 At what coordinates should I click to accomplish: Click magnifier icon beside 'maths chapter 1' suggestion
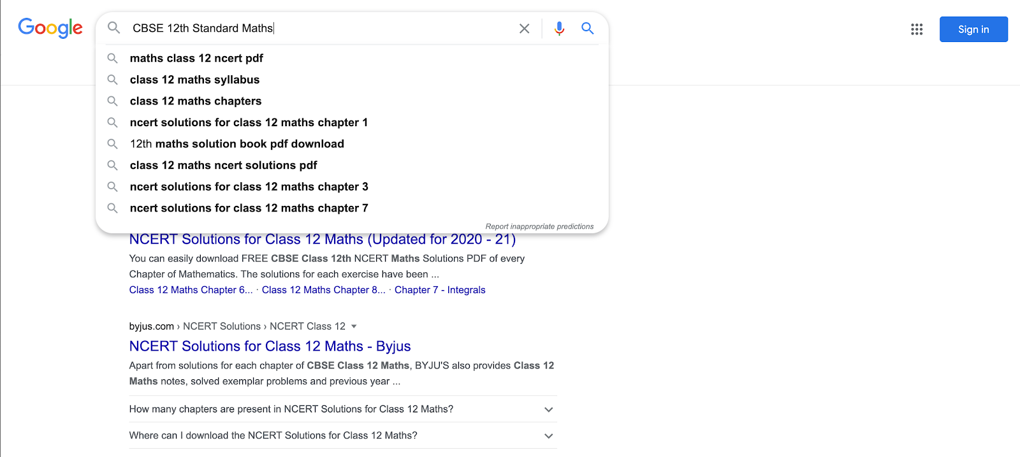click(112, 122)
